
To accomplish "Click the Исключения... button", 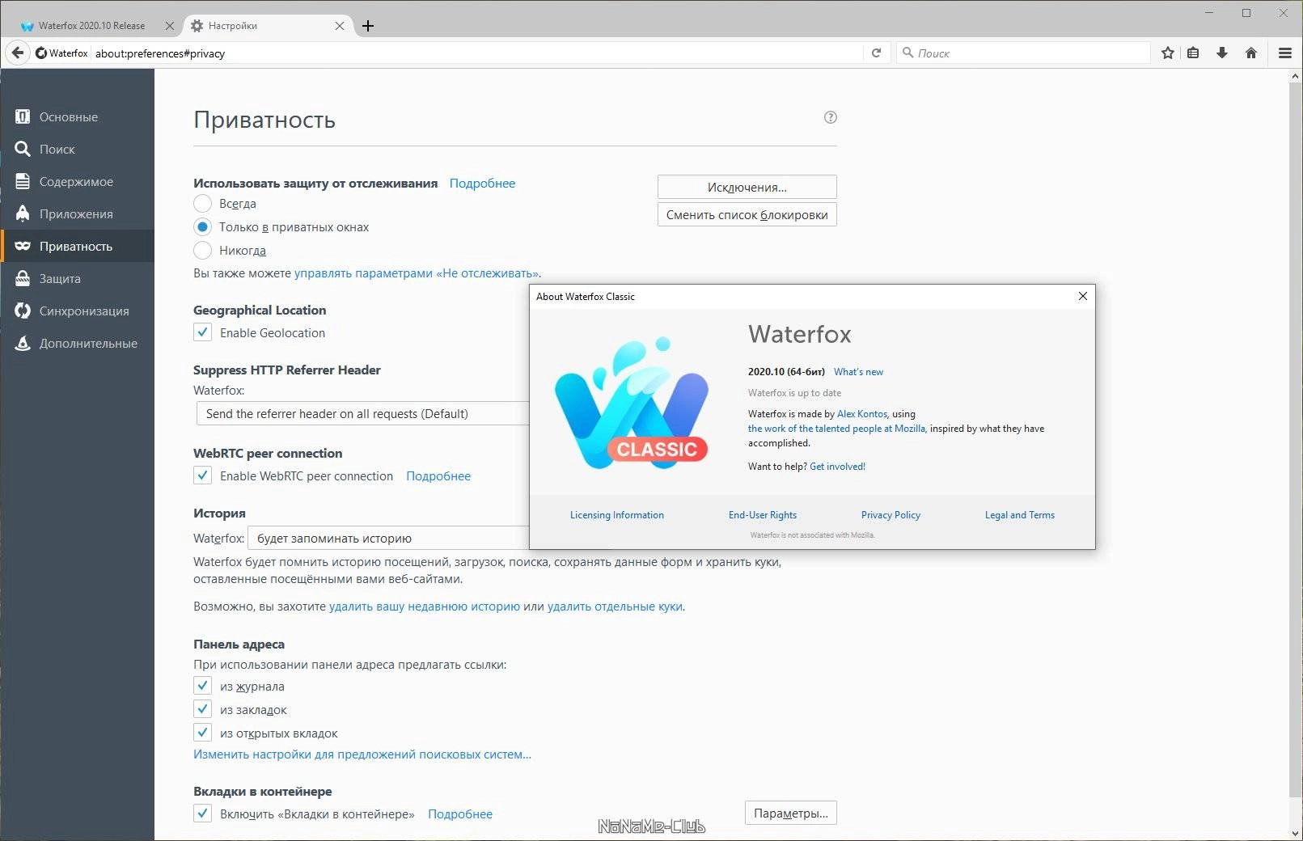I will click(747, 187).
